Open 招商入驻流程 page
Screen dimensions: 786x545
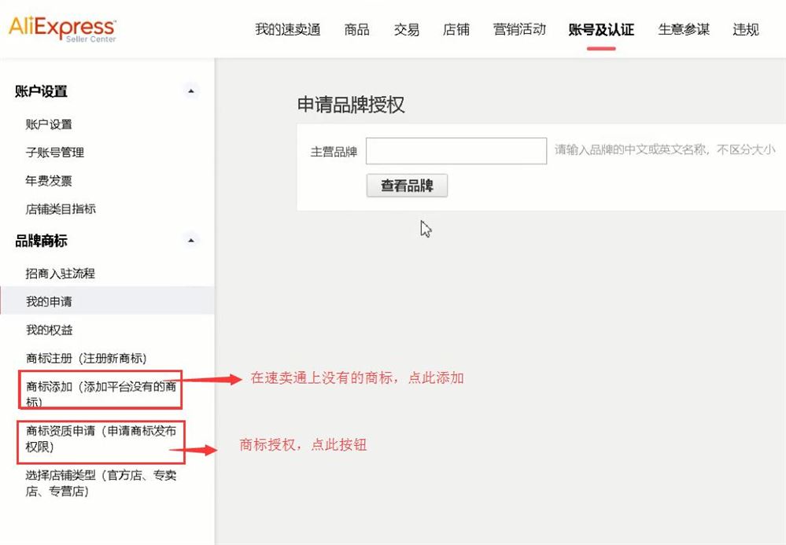pyautogui.click(x=60, y=273)
